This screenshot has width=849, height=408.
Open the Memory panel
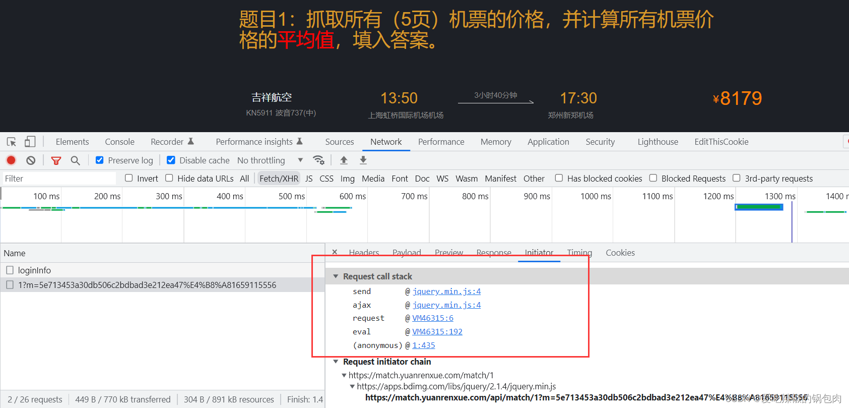tap(496, 142)
